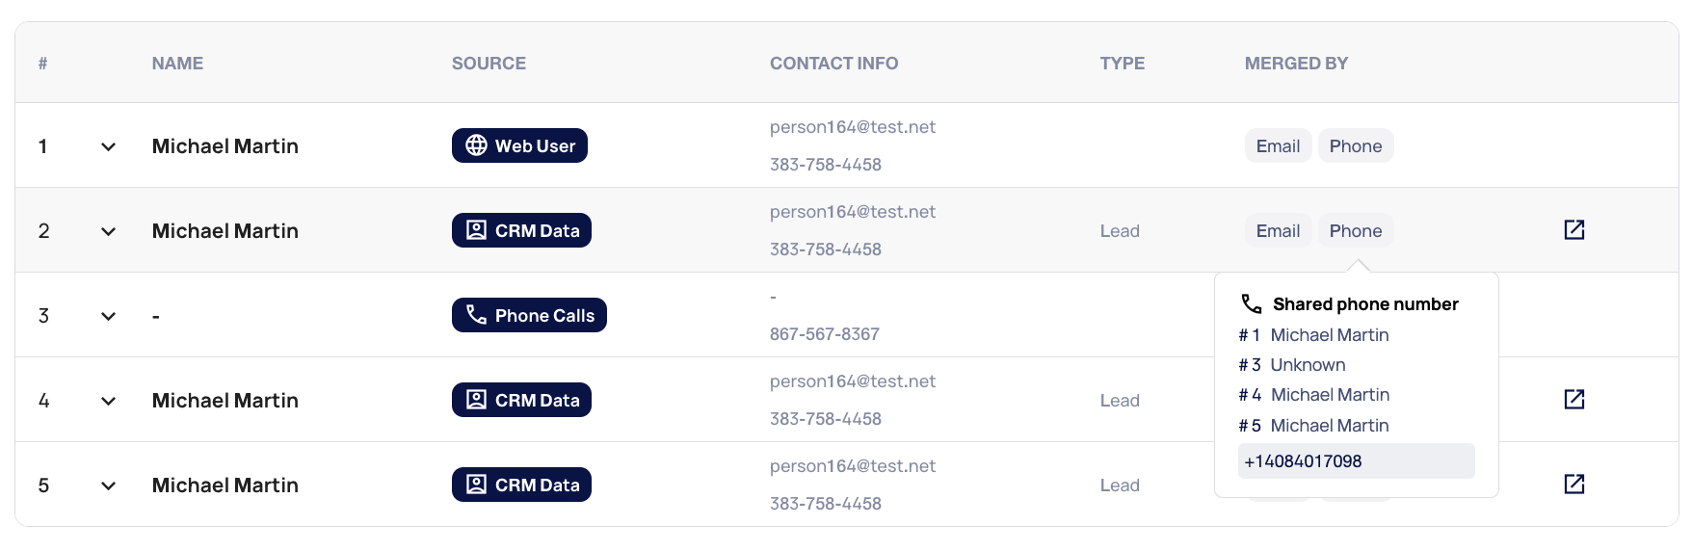Click the NAME column header

click(x=177, y=64)
